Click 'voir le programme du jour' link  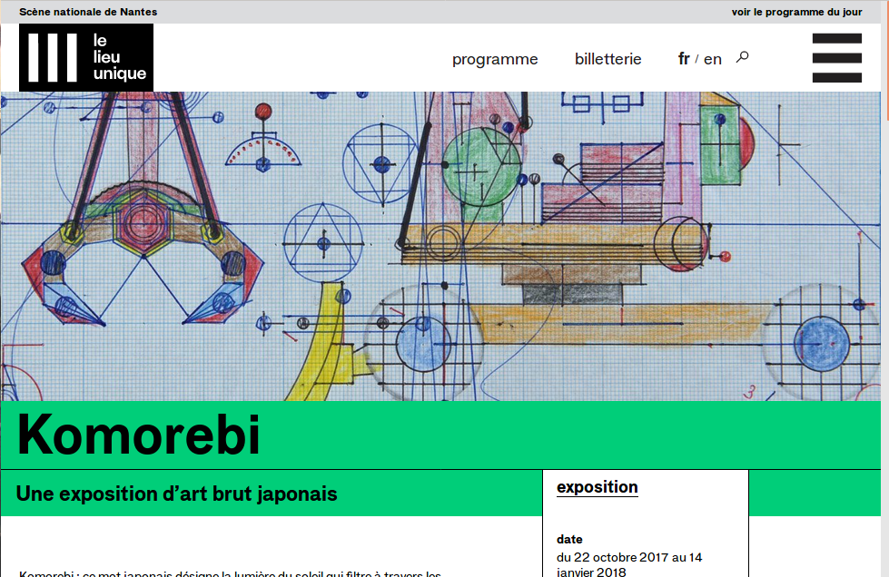(803, 12)
